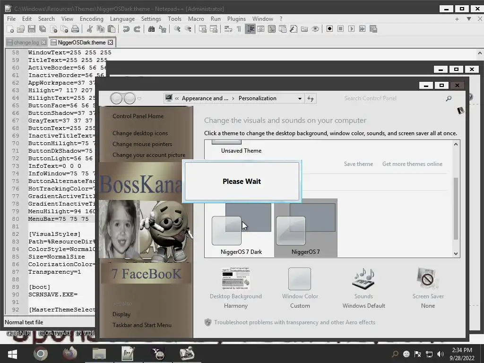
Task: Click the Stop Recording macro icon
Action: click(x=340, y=29)
